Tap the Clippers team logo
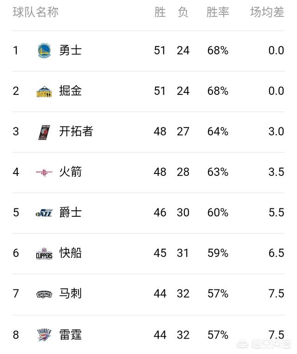Viewport: 297px width, 354px height. 44,254
